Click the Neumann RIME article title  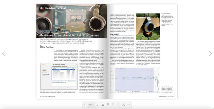56,31
